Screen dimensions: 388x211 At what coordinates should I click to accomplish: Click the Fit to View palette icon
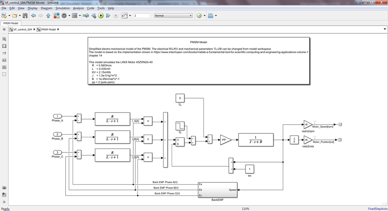point(4,46)
